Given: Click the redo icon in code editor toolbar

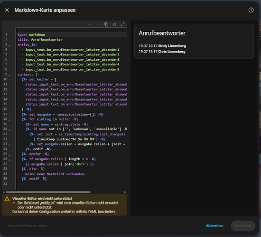Looking at the screenshot, I should pyautogui.click(x=98, y=24).
